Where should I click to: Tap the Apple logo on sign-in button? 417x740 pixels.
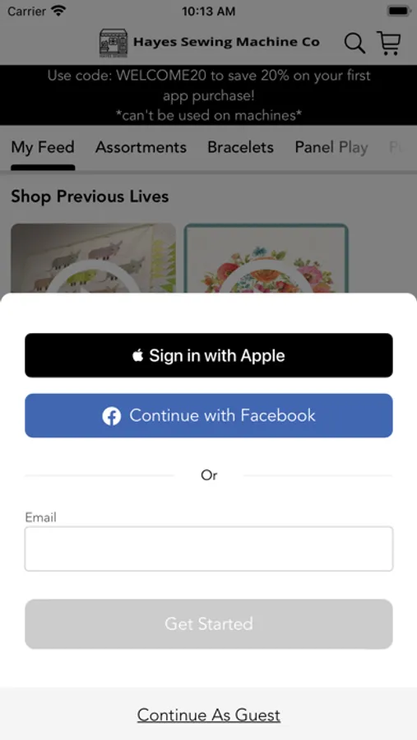pos(137,355)
